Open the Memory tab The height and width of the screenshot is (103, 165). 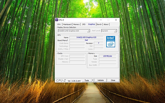click(76, 24)
